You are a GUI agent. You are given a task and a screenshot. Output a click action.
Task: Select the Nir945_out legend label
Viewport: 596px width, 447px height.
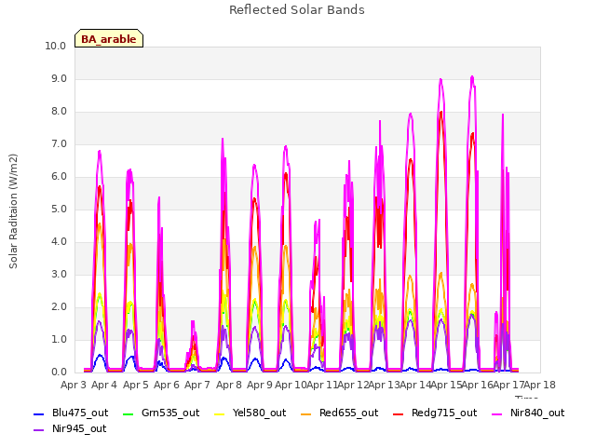79,429
